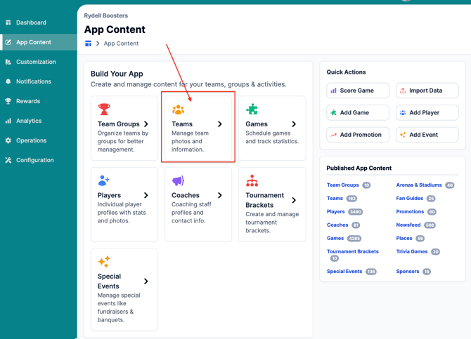The width and height of the screenshot is (471, 339).
Task: Click the purple megaphone Coaches icon
Action: (178, 180)
